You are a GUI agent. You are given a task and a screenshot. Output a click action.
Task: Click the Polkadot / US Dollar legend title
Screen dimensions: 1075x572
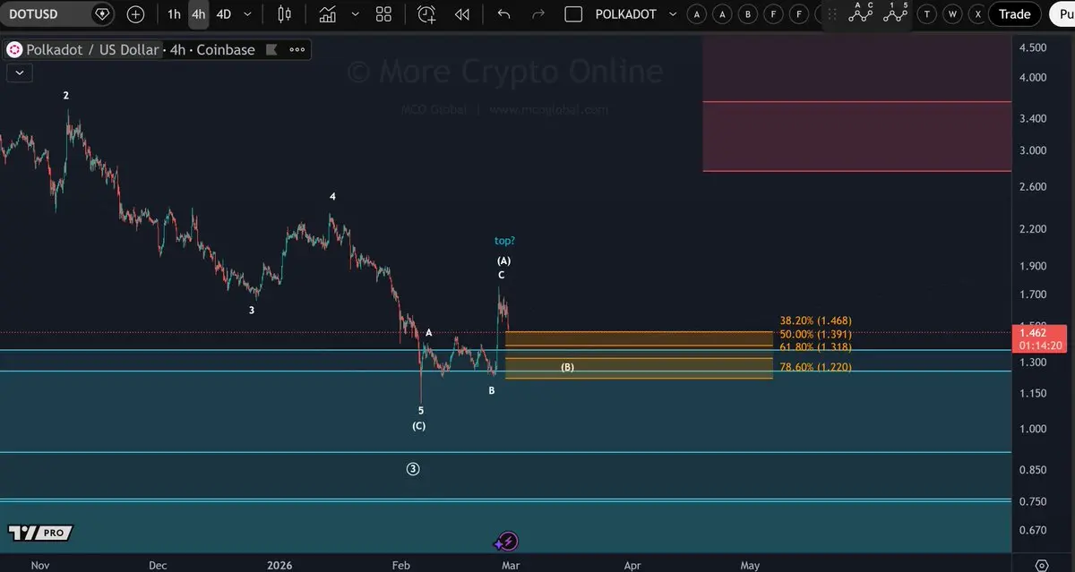point(92,50)
